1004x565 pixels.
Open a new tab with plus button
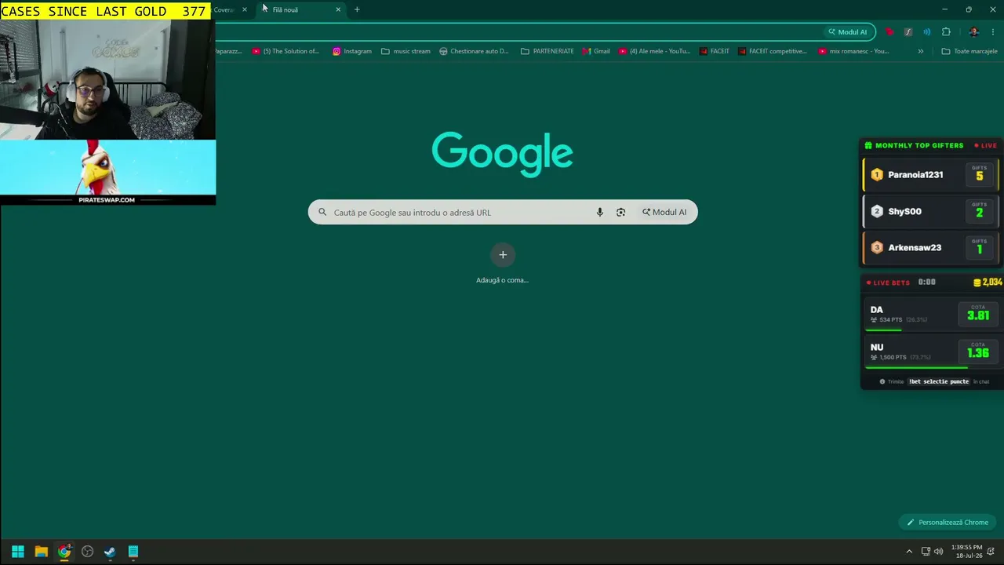tap(357, 9)
